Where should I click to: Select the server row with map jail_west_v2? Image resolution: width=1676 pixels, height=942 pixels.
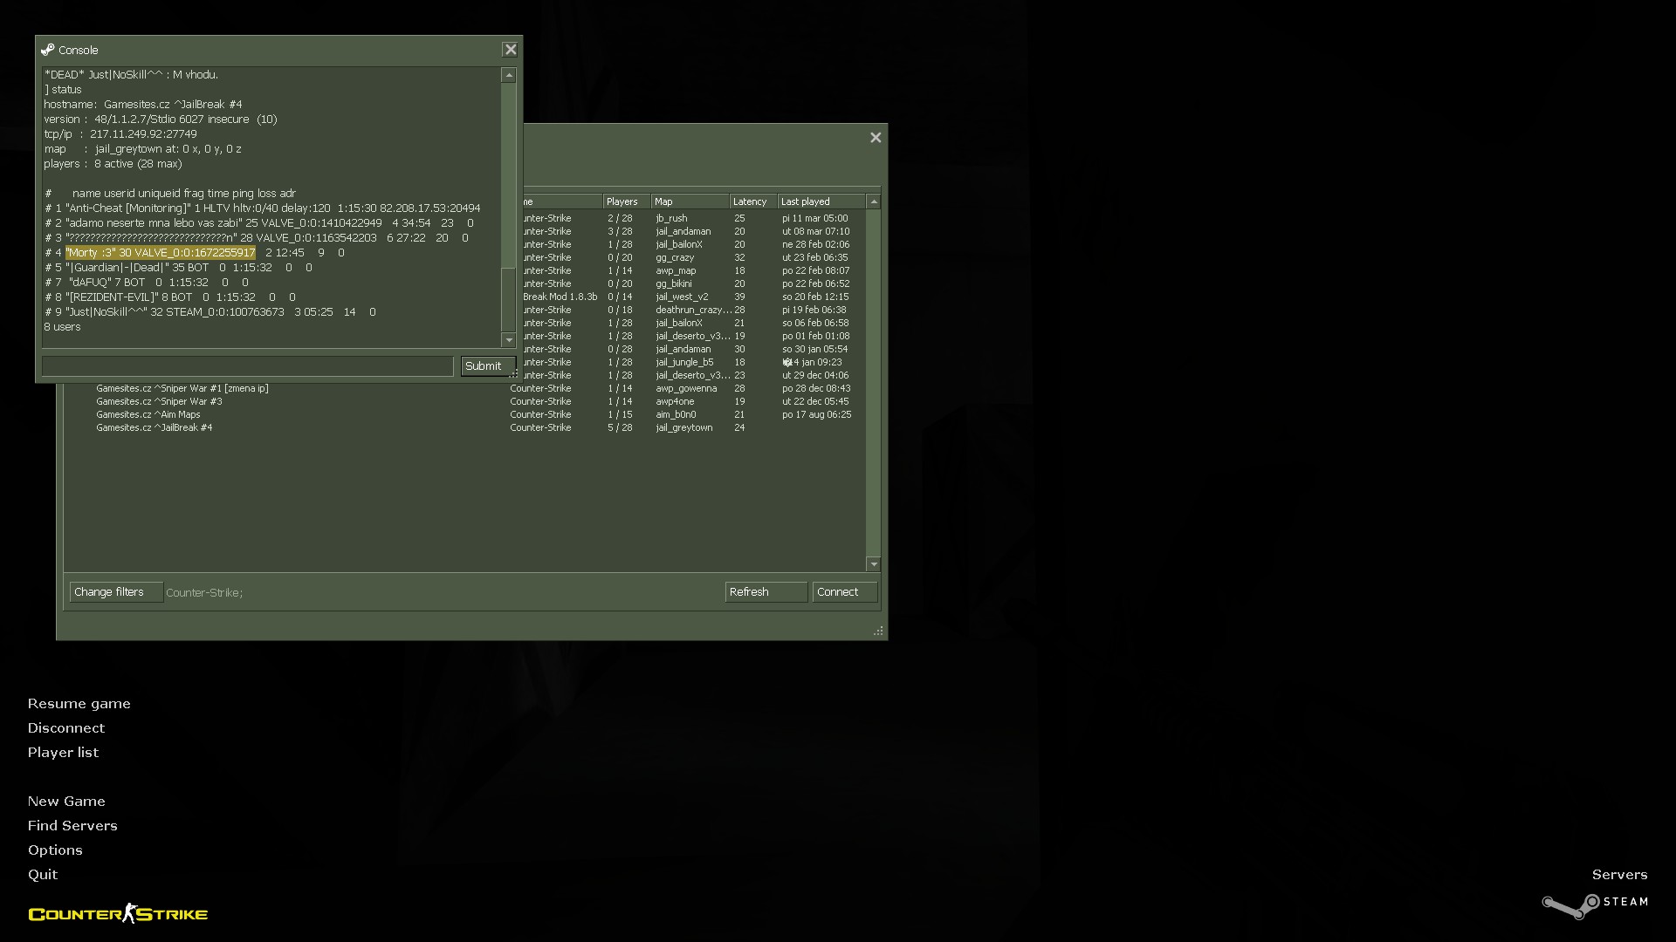point(694,297)
